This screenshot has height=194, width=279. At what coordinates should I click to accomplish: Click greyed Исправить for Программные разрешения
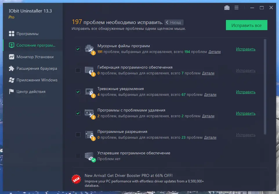click(246, 135)
